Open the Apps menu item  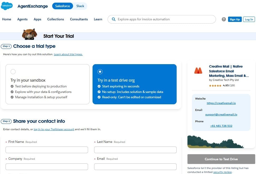37,19
